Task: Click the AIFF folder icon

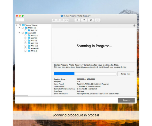Action: 29,43
